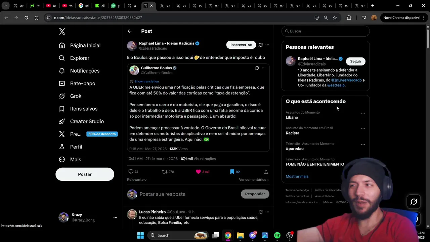Image resolution: width=430 pixels, height=242 pixels.
Task: Open the Mais menu
Action: 70,159
